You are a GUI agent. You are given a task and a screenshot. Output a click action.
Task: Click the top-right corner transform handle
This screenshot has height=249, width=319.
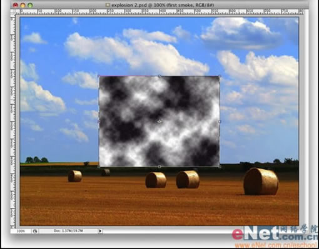(220, 76)
